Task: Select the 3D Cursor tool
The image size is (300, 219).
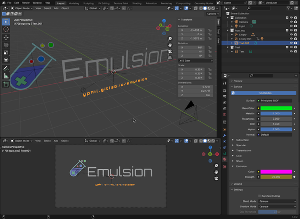Action: (x=6, y=29)
